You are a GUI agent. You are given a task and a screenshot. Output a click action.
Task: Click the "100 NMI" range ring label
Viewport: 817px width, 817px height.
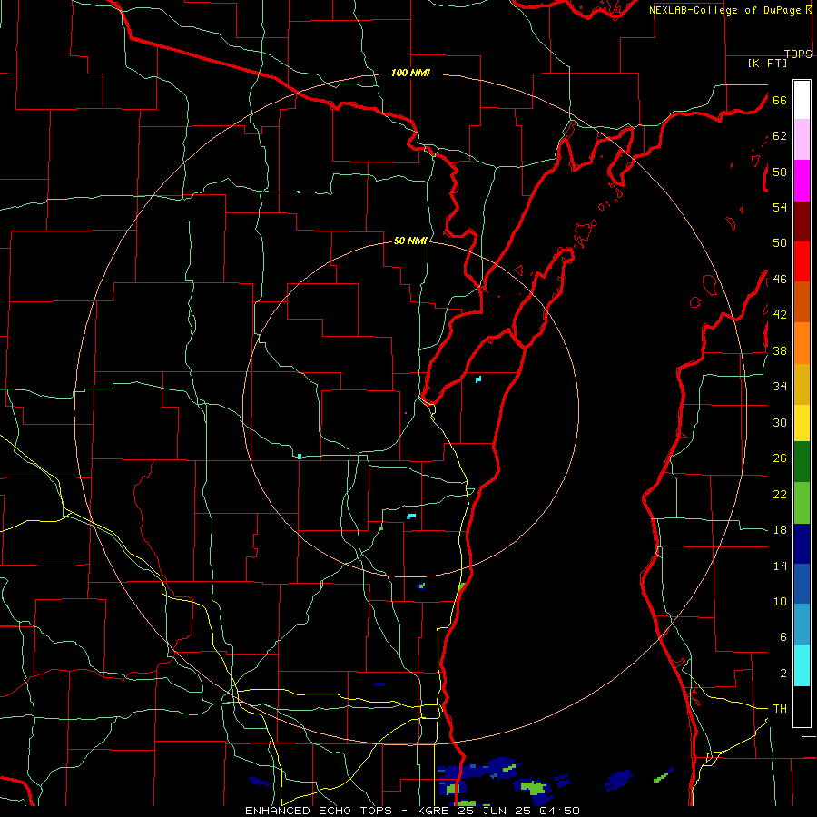(410, 73)
